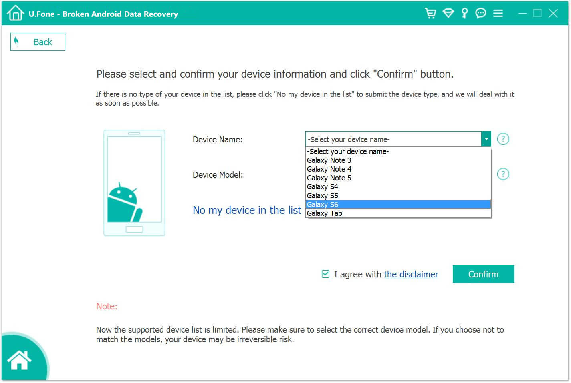Image resolution: width=571 pixels, height=383 pixels.
Task: Toggle the disclaimer agreement checkbox
Action: [x=325, y=274]
